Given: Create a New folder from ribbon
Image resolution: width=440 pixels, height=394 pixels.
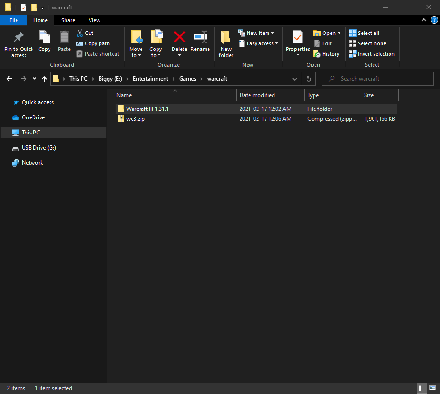Looking at the screenshot, I should point(226,44).
